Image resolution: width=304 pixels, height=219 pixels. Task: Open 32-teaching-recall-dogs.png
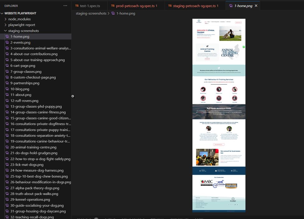36,217
